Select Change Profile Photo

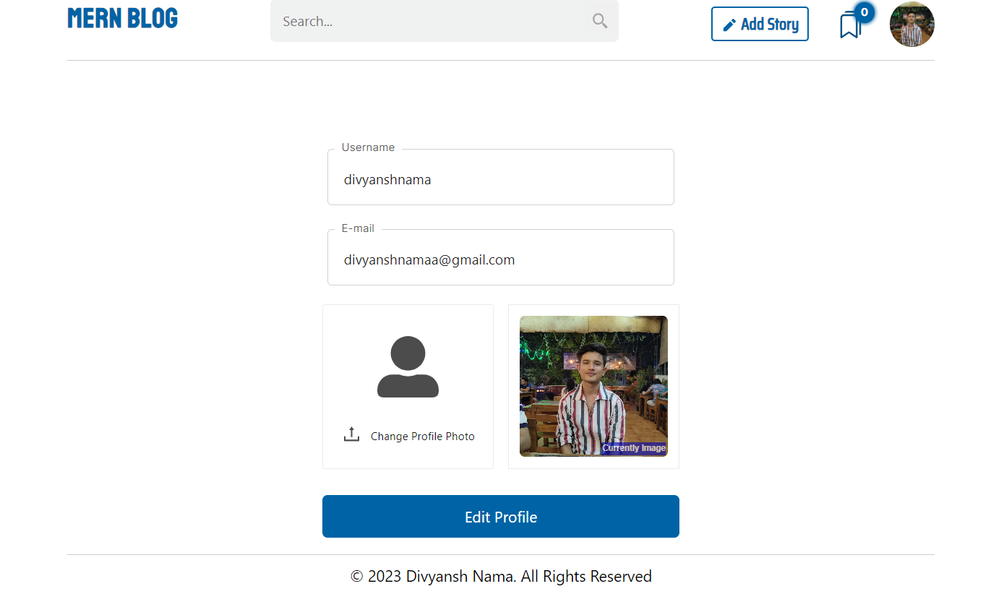(422, 436)
